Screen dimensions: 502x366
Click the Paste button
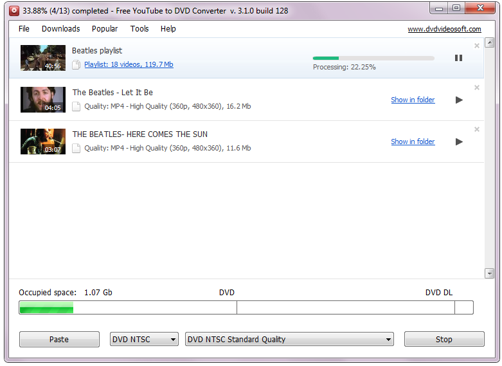point(59,340)
